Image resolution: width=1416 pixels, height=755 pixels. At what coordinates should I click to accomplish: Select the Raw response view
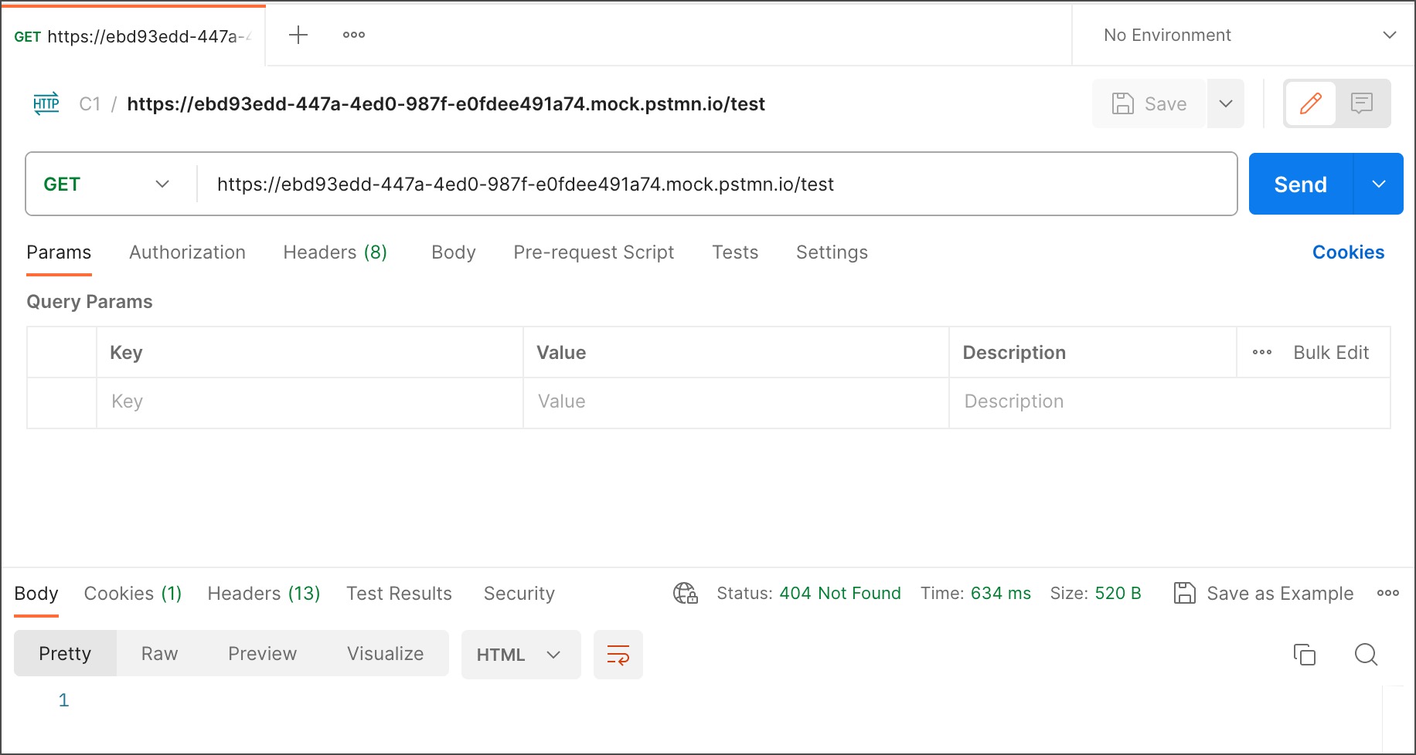(158, 653)
